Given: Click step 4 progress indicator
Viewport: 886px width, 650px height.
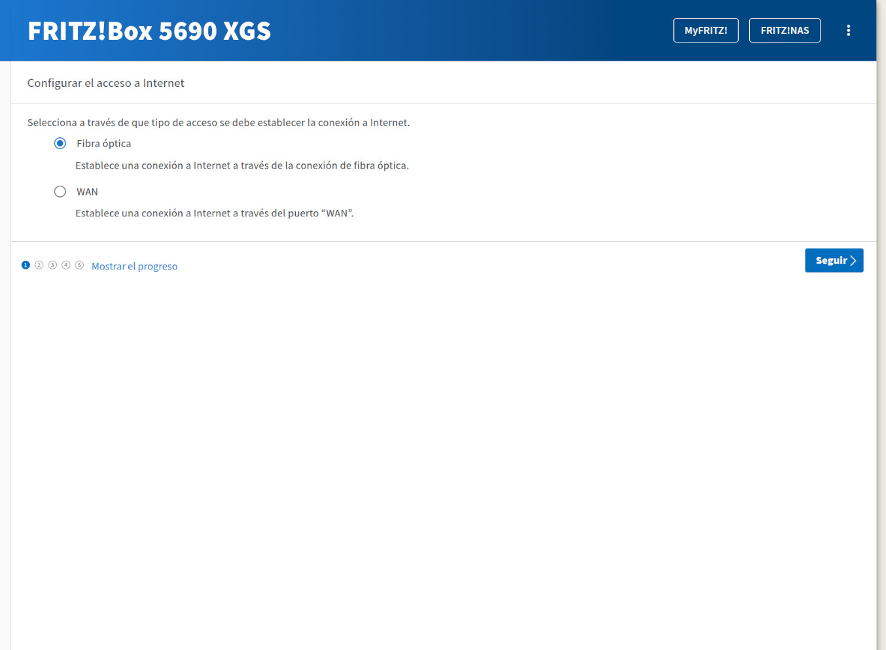Looking at the screenshot, I should point(66,265).
